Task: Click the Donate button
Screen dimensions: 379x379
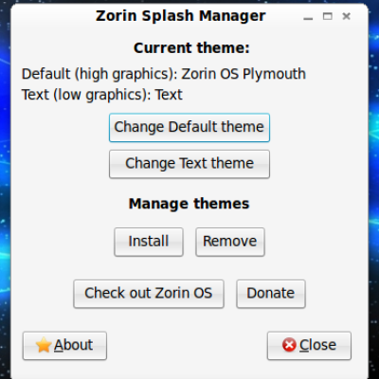Action: (x=271, y=294)
